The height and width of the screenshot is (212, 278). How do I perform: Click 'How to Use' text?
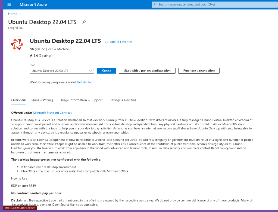tap(19, 178)
